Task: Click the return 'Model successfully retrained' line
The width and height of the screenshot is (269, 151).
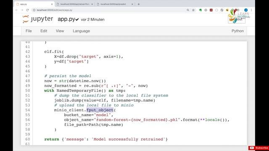Action: point(106,139)
